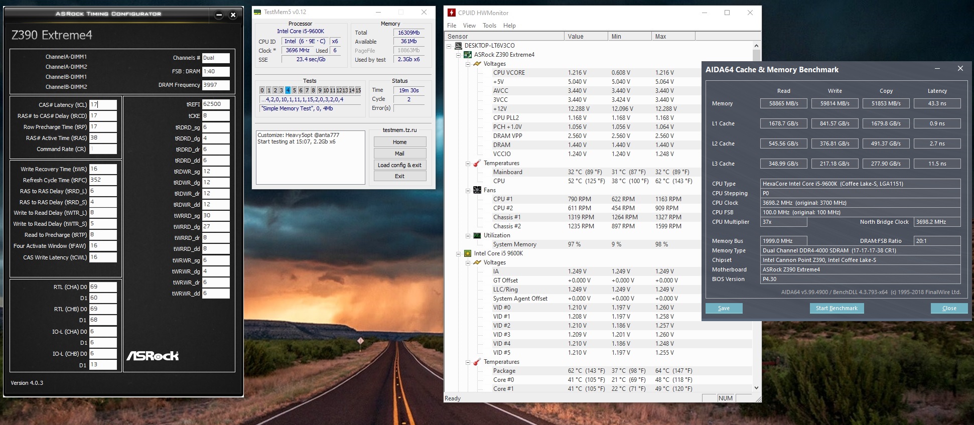Select the Package temperature row
Viewport: 974px width, 425px height.
tap(598, 371)
